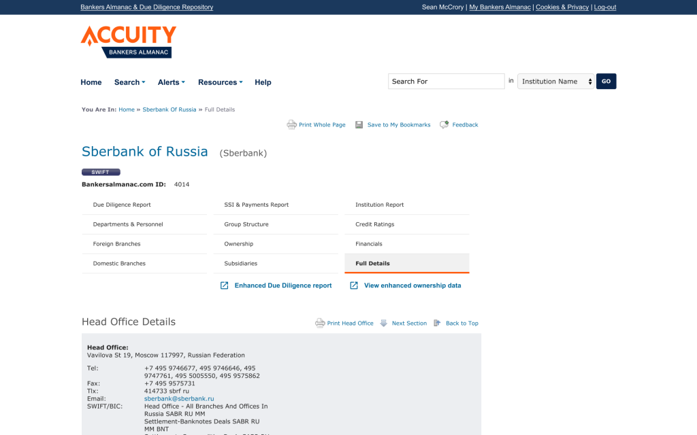Click the SWIFT badge under bank name
Screen dimensions: 697x435
tap(101, 172)
